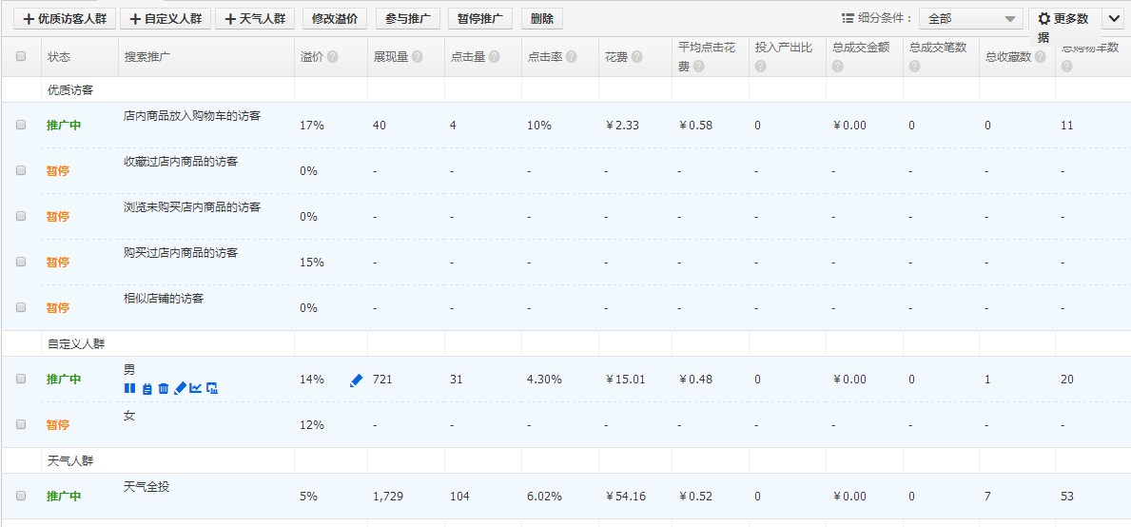The height and width of the screenshot is (527, 1131).
Task: Check the box for 店内商品放入购物车的访客 row
Action: coord(21,125)
